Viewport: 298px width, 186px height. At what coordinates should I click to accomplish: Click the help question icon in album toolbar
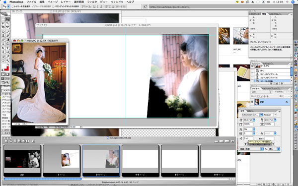33,141
